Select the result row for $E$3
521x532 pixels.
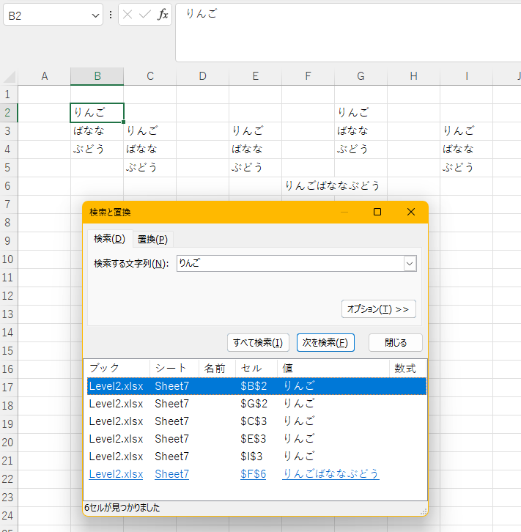pos(256,439)
